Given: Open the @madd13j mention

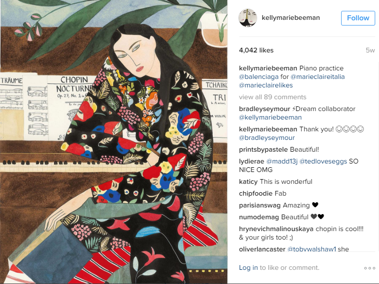Looking at the screenshot, I should click(x=282, y=161).
